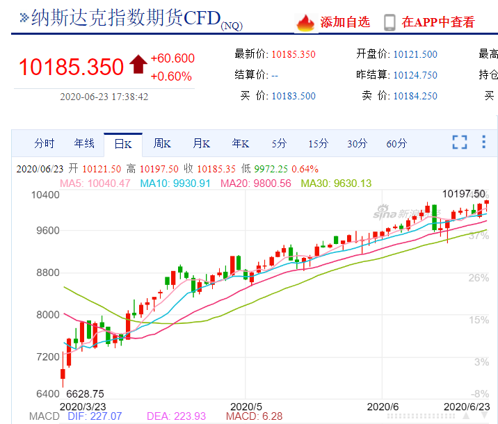498x424 pixels.
Task: Switch to the 30分 chart tab
Action: (x=358, y=143)
